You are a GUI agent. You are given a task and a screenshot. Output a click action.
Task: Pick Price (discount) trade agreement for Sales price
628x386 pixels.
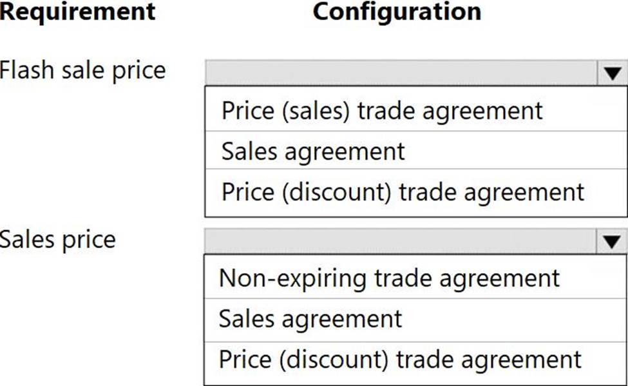400,359
